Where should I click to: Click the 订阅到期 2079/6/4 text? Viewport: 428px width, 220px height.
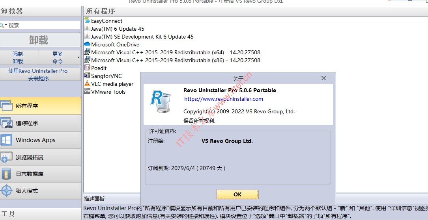(x=187, y=168)
